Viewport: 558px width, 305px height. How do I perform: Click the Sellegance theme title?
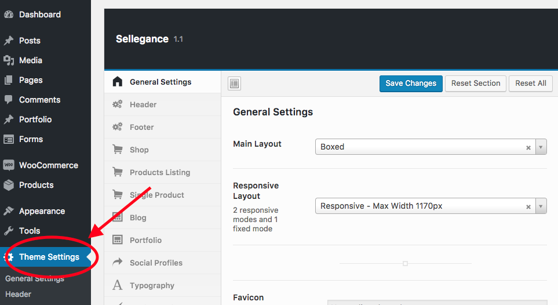tap(142, 39)
